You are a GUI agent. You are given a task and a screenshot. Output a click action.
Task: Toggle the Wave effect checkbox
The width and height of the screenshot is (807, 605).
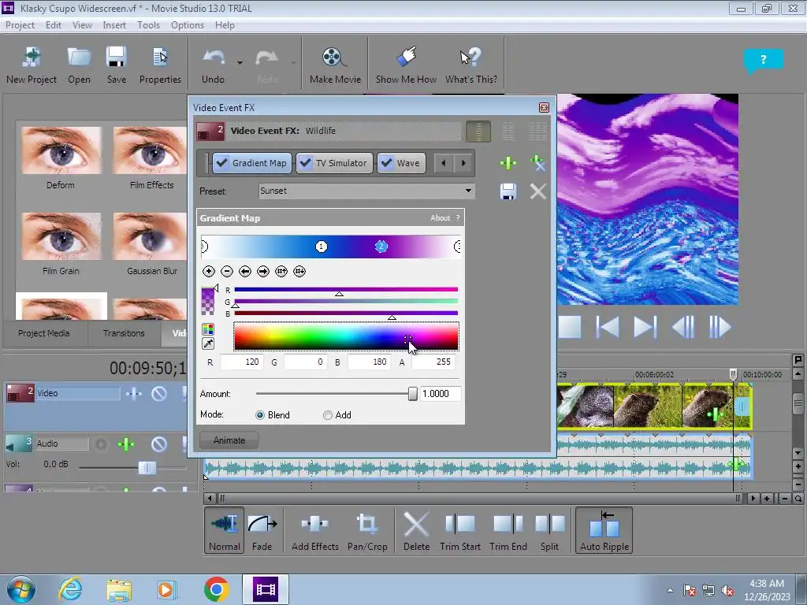pyautogui.click(x=386, y=163)
